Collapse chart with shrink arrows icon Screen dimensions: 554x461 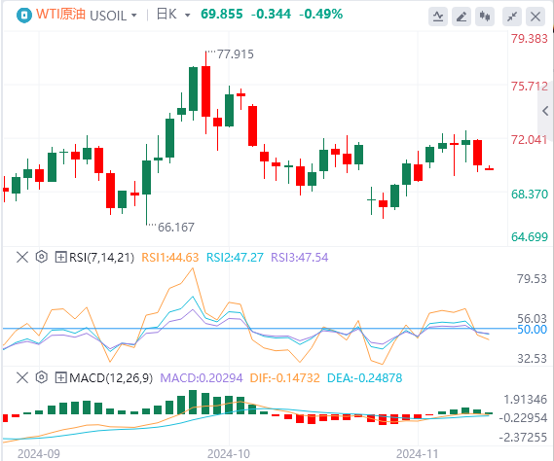click(x=512, y=17)
